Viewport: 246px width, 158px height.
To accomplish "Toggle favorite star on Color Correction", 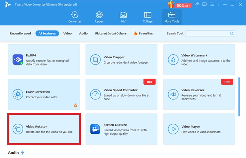I will [76, 105].
